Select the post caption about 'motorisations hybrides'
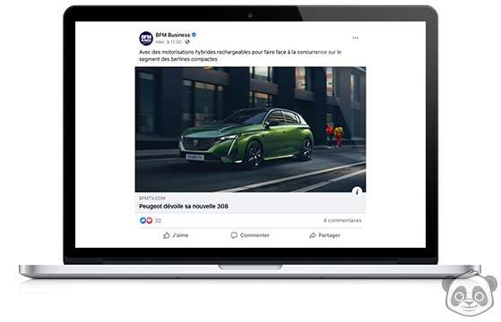The image size is (501, 322). 240,55
